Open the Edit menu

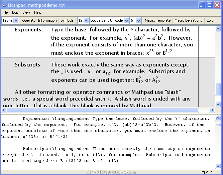pos(15,12)
